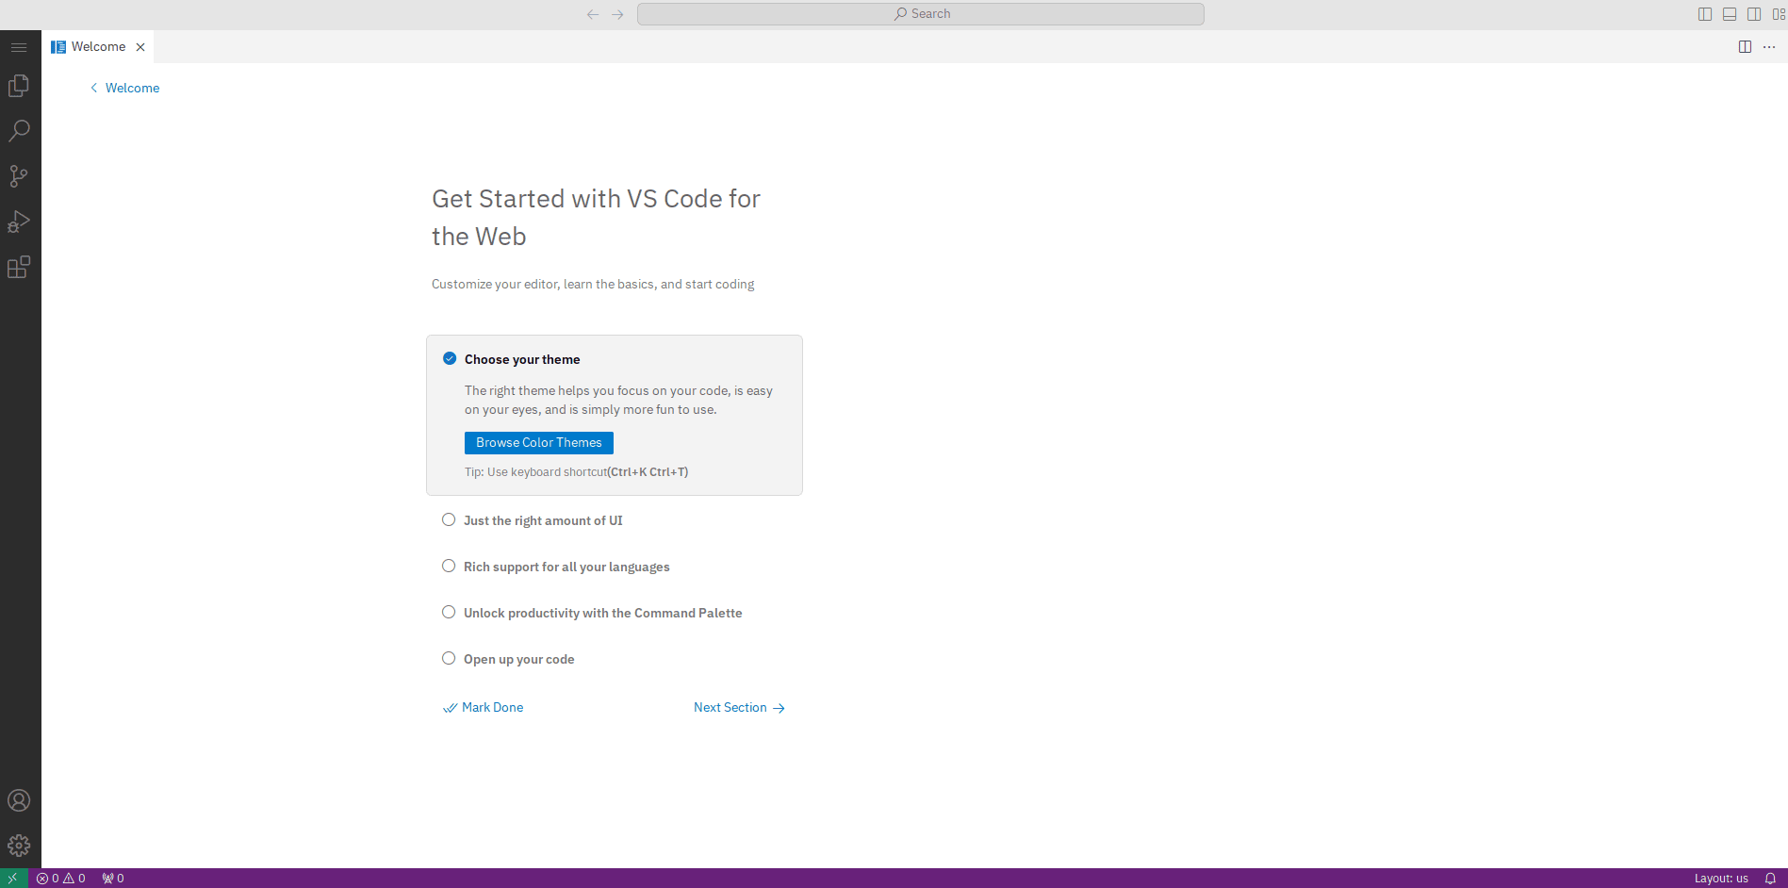The height and width of the screenshot is (888, 1788).
Task: Open the Customize Layout dropdown
Action: tap(1780, 13)
